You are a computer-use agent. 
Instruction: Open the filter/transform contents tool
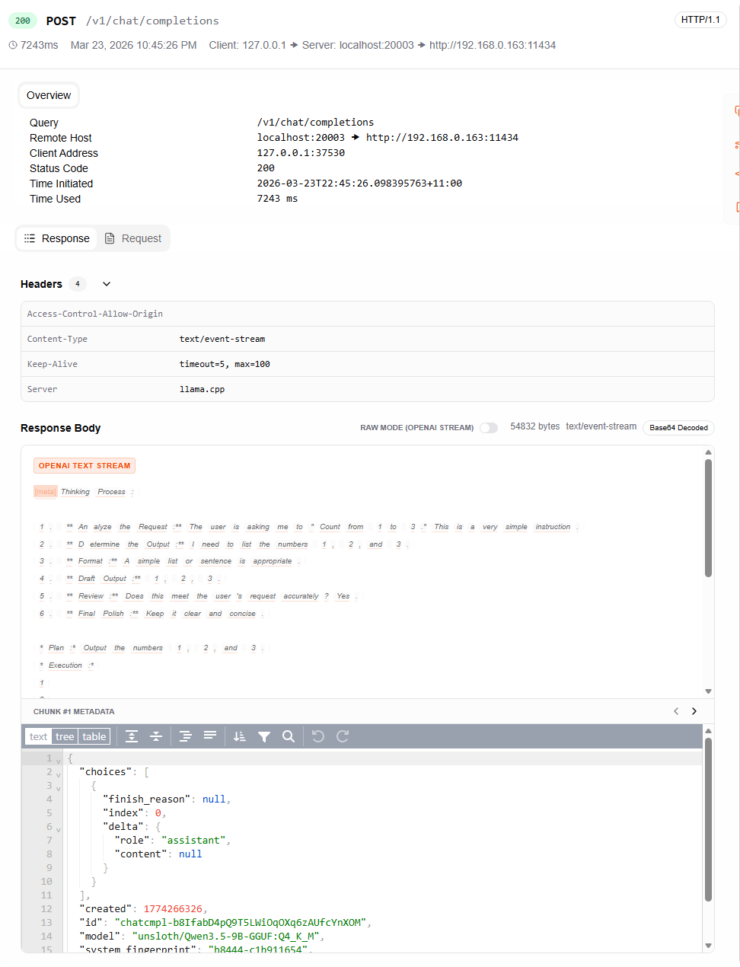pyautogui.click(x=264, y=736)
